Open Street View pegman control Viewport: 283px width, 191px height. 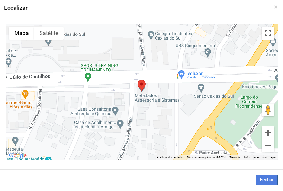pos(268,110)
